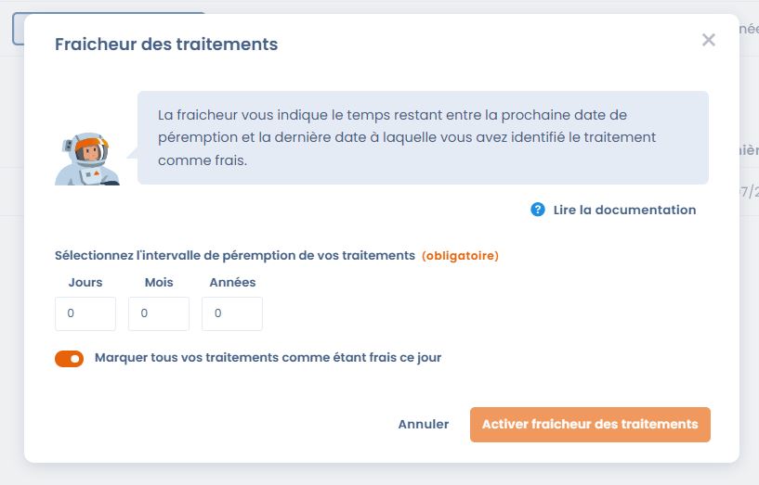Click "Activer fraicheur des traitements" button
The image size is (759, 485).
(590, 425)
